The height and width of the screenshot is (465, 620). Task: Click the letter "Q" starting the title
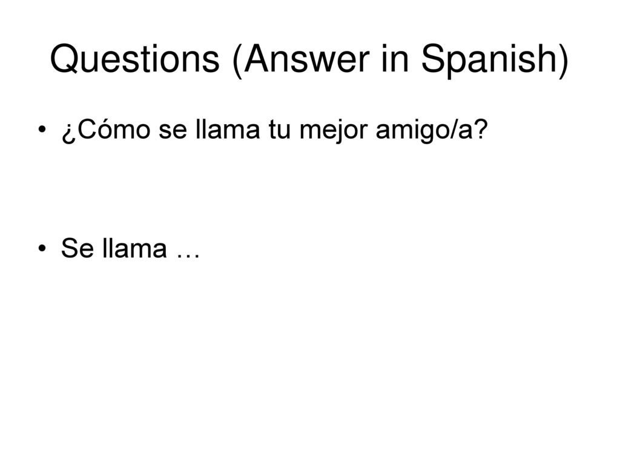point(64,59)
